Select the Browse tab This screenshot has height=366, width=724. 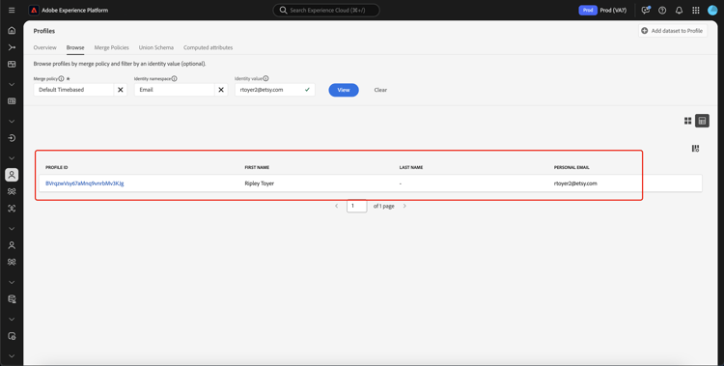(75, 47)
